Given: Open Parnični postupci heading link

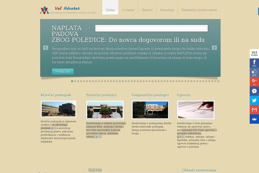Looking at the screenshot, I should tap(101, 95).
